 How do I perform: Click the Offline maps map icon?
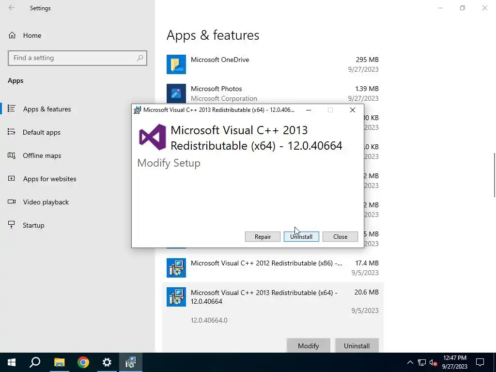pyautogui.click(x=12, y=155)
